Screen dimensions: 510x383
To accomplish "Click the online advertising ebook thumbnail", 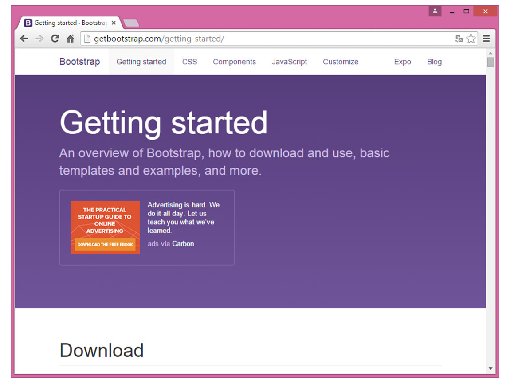I will (105, 227).
